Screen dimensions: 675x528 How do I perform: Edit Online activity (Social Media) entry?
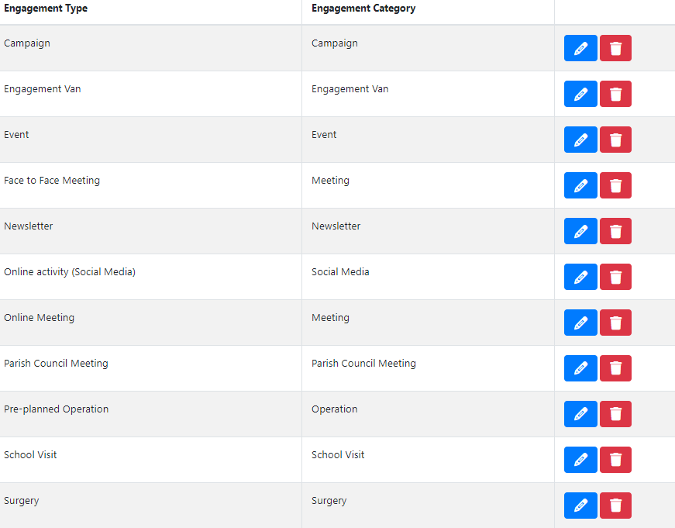click(580, 277)
